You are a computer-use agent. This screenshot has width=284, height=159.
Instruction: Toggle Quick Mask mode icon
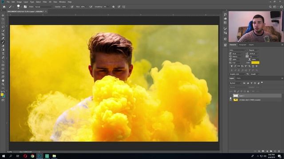coord(3,100)
